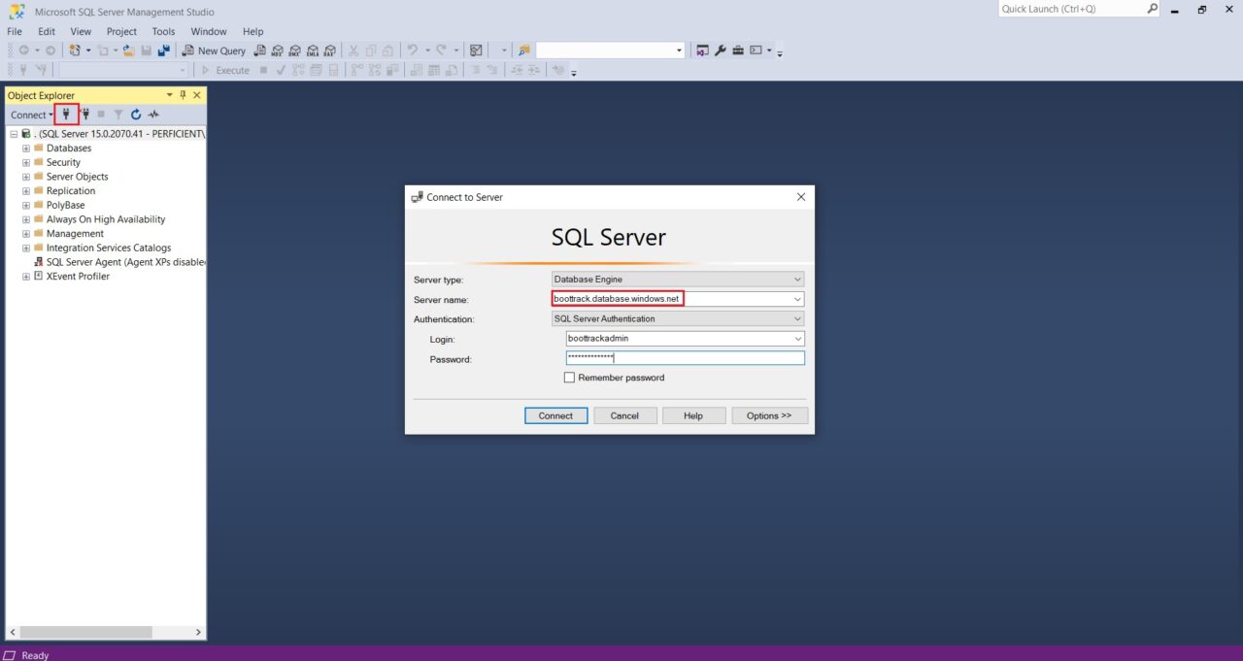The height and width of the screenshot is (661, 1243).
Task: Expand the Databases tree node
Action: pos(26,149)
